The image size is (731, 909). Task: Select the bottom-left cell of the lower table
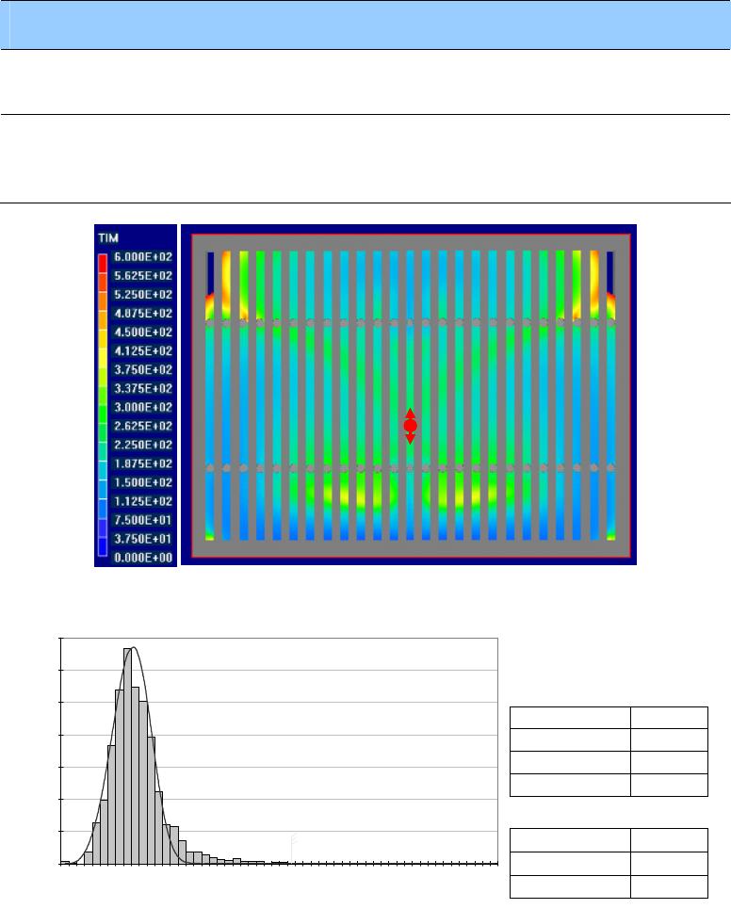click(570, 886)
